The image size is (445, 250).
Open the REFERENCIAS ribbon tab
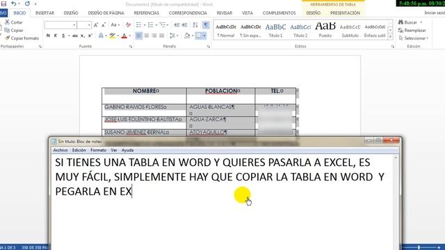click(147, 13)
